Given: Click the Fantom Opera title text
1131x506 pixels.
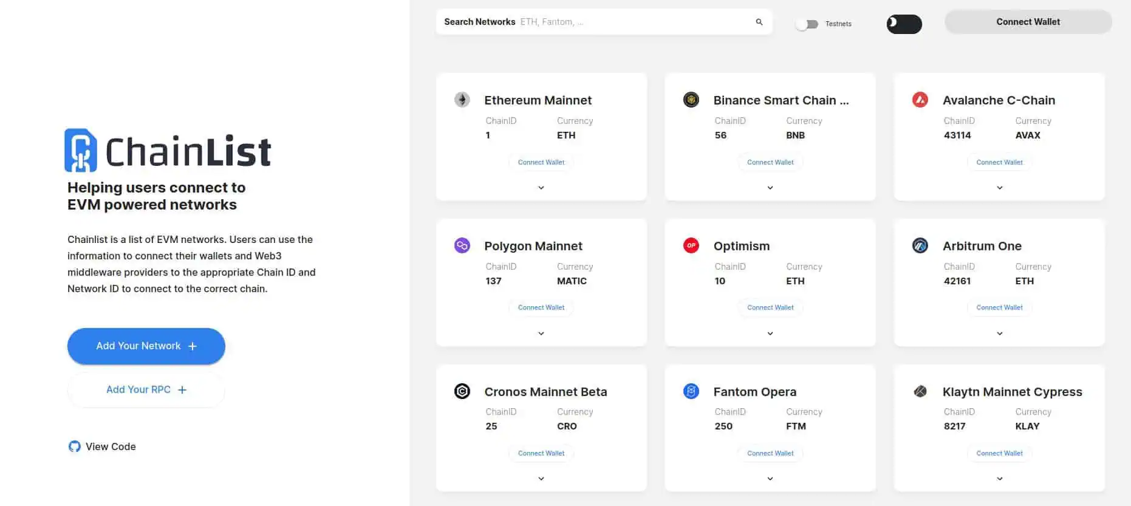Looking at the screenshot, I should [755, 392].
